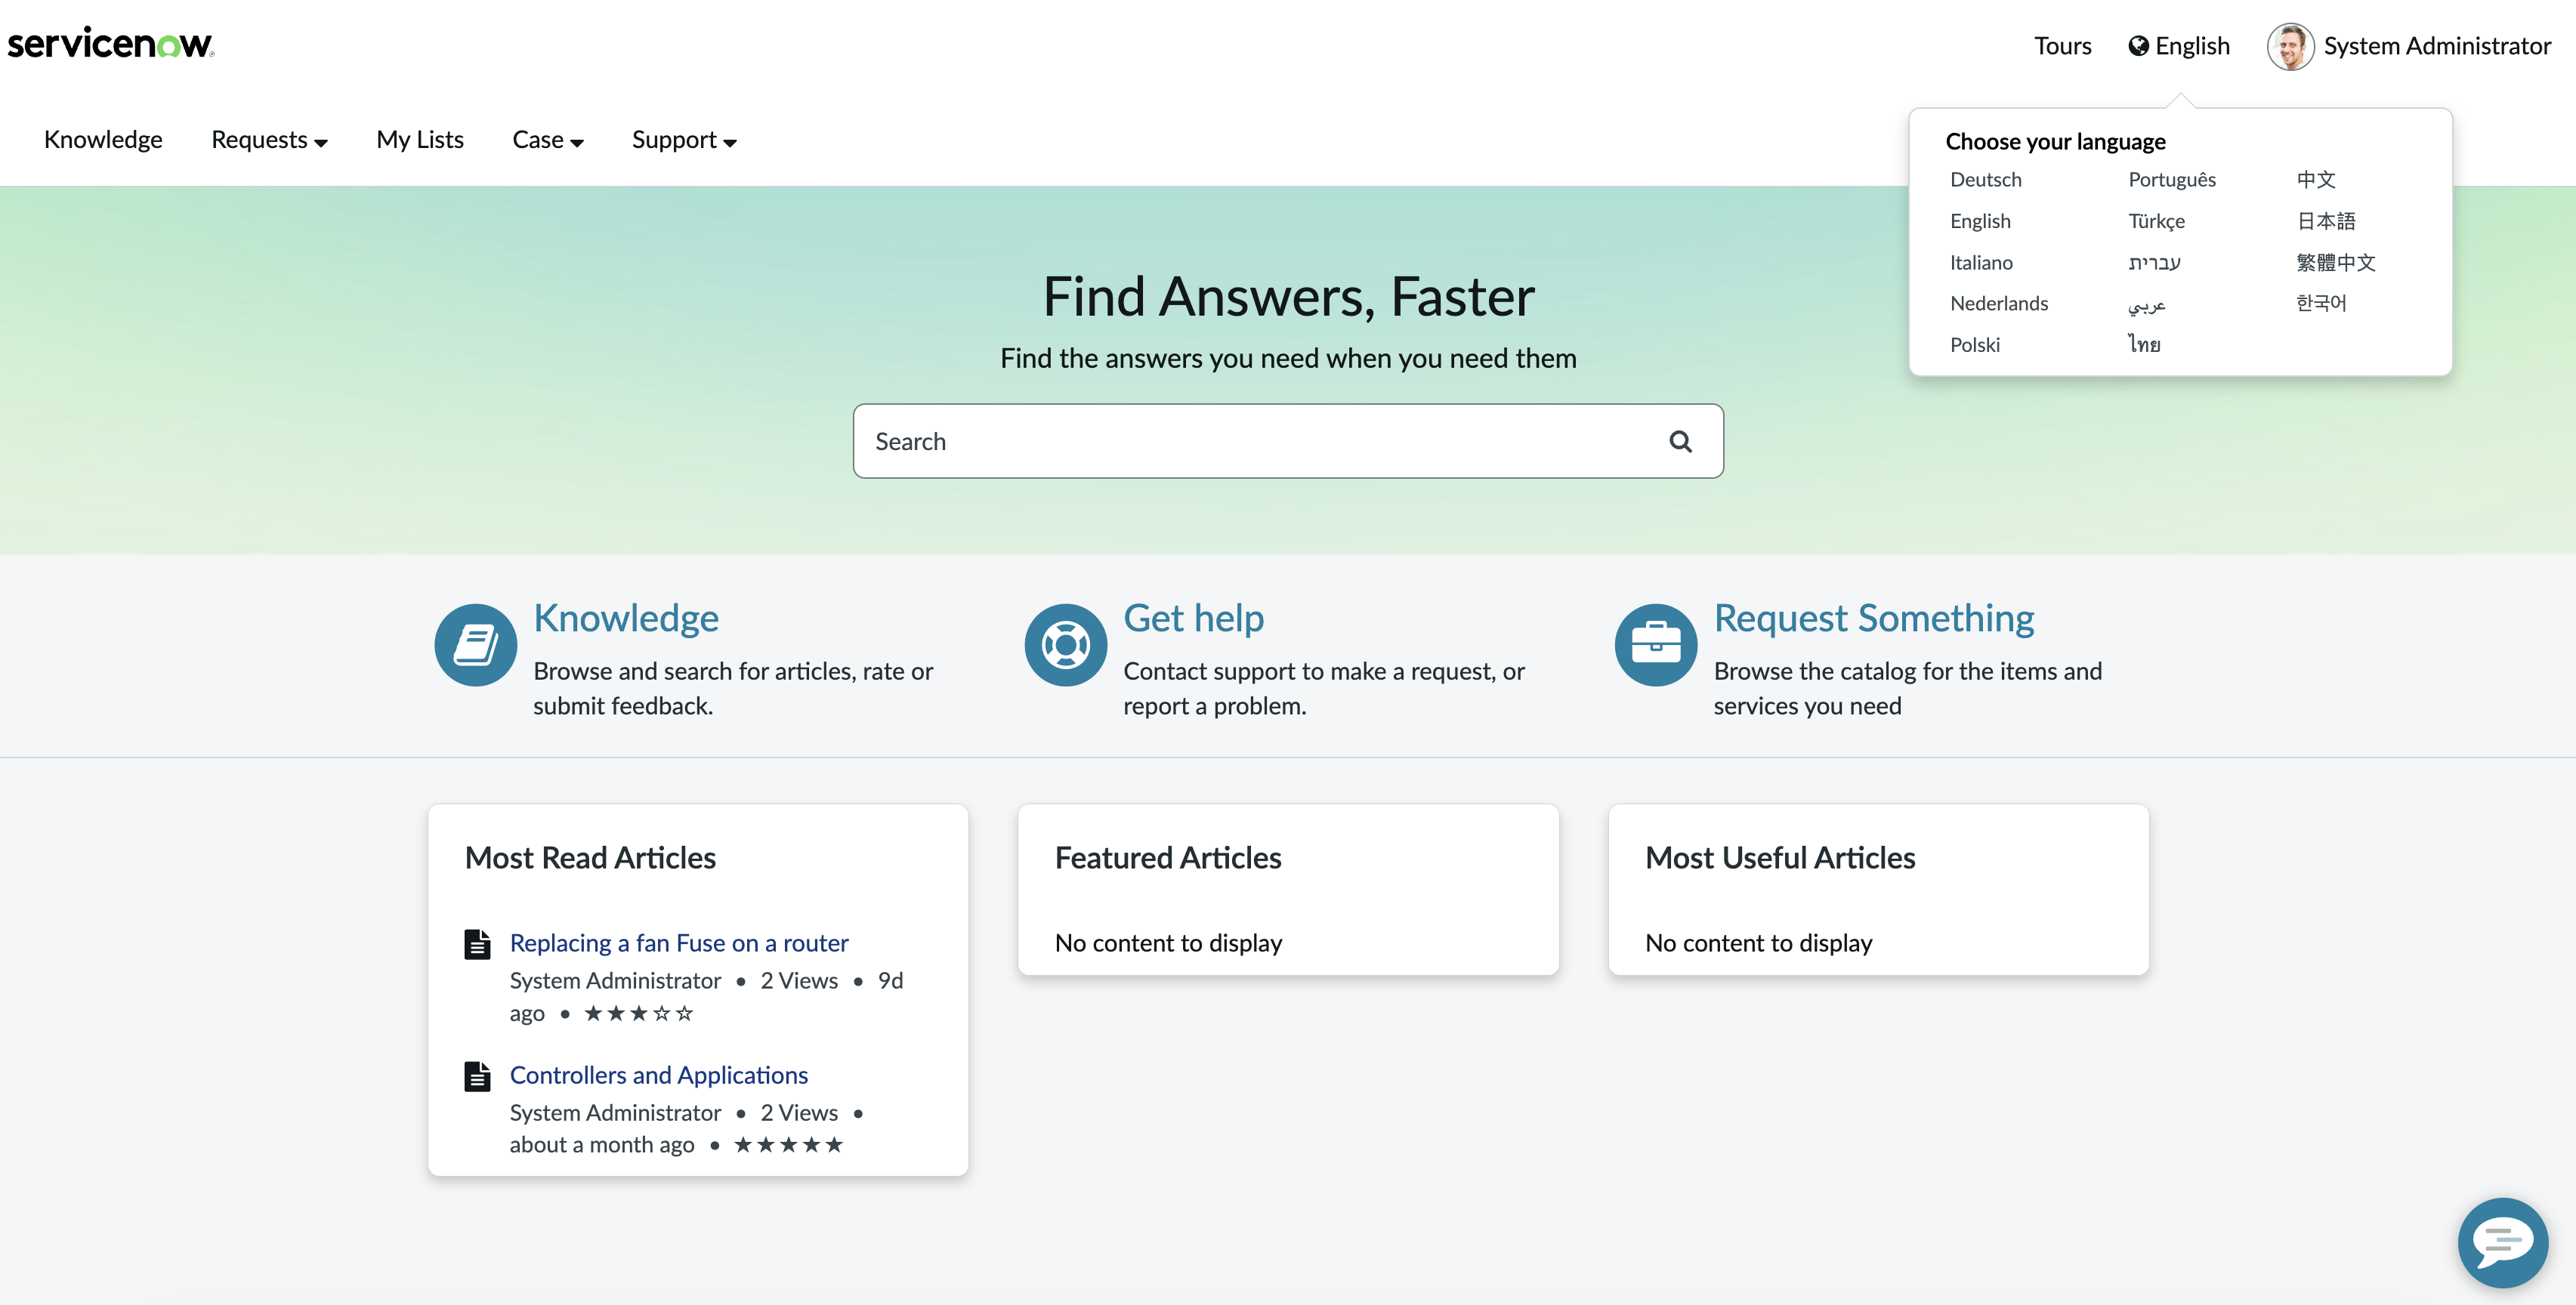Select Deutsch language
Screen dimensions: 2576x1305
[1985, 180]
